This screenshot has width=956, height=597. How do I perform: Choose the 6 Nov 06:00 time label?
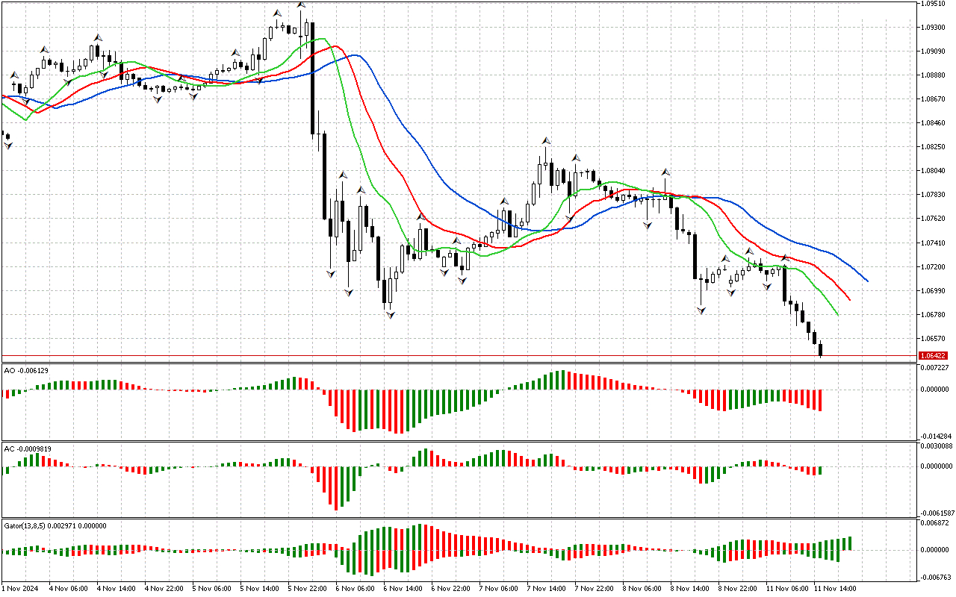[x=354, y=589]
